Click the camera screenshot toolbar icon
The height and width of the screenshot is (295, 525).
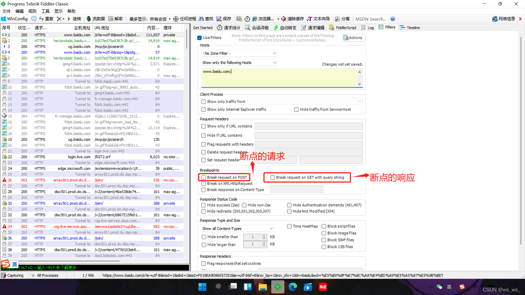coord(239,19)
